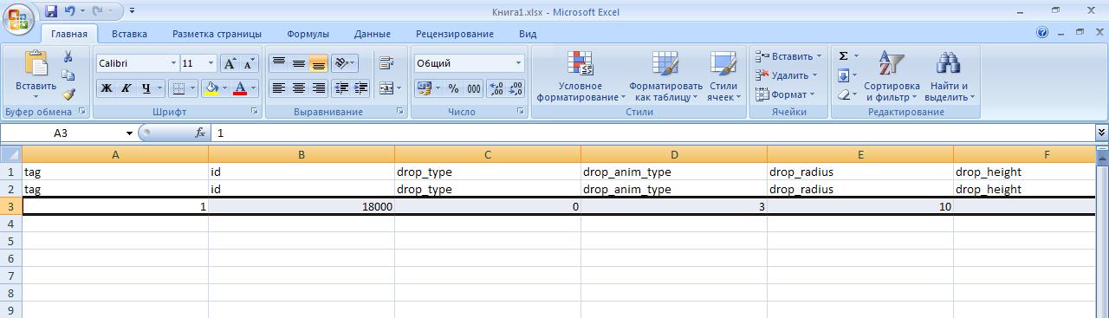
Task: Increase the font size
Action: click(230, 63)
